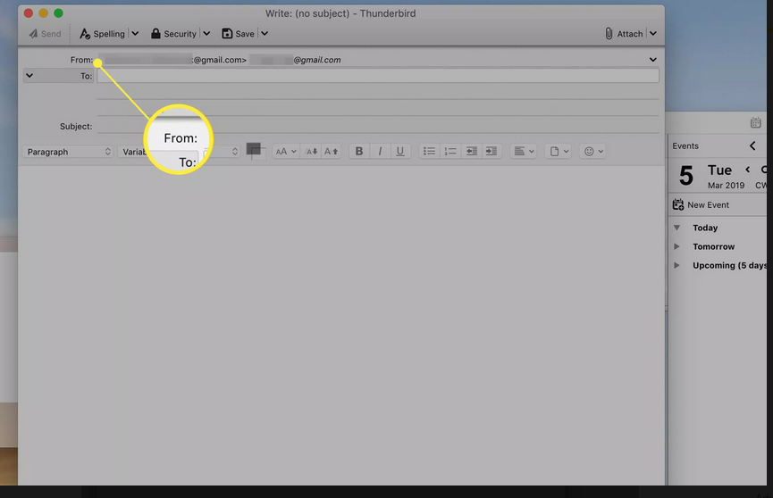This screenshot has height=498, width=773.
Task: Click into the Subject field
Action: (378, 126)
